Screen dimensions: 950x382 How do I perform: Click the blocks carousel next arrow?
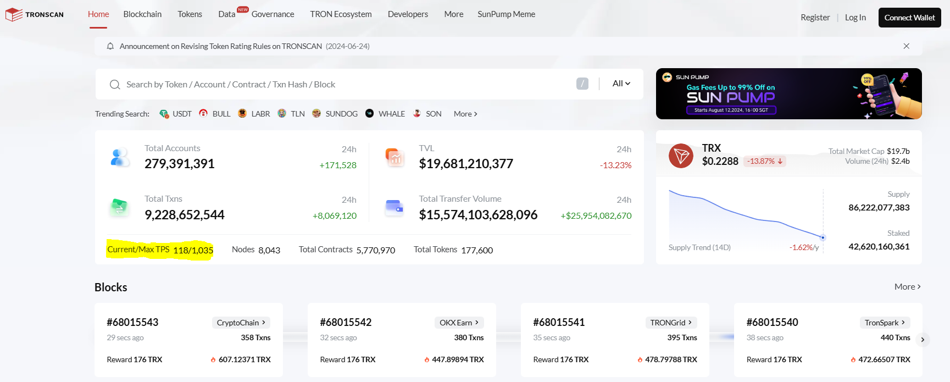tap(923, 340)
